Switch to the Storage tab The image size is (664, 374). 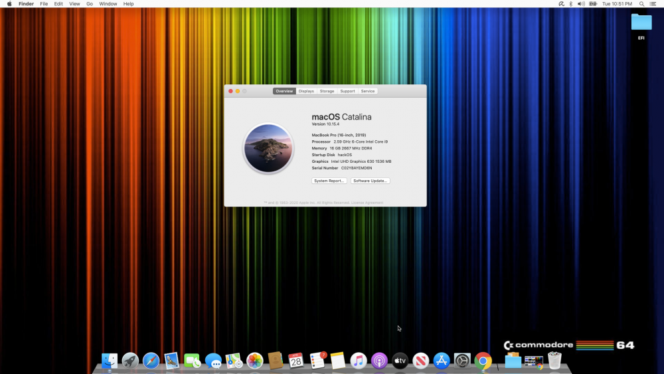pos(327,91)
